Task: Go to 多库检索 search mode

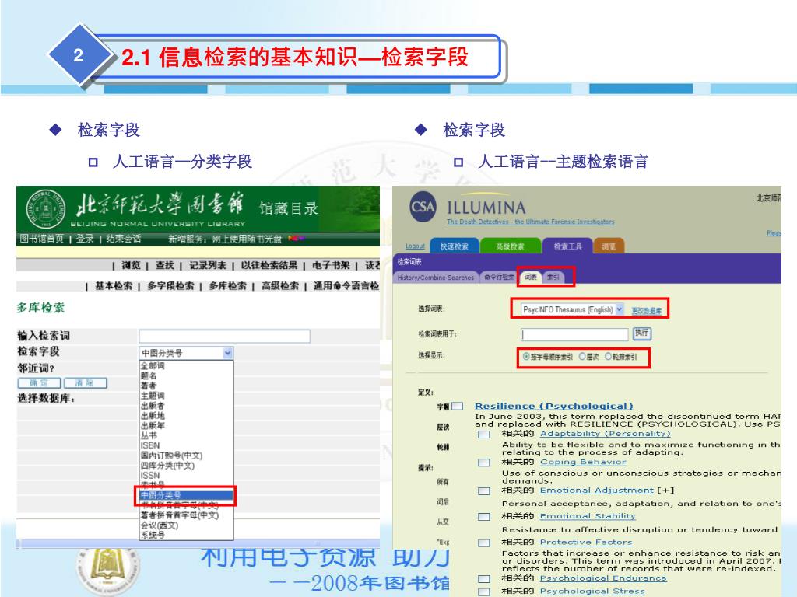Action: tap(228, 286)
